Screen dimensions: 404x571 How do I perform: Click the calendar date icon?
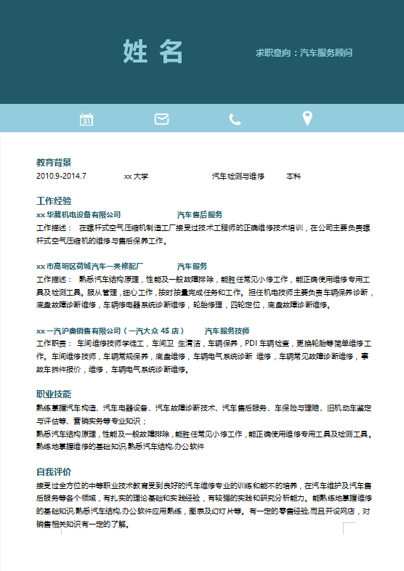click(86, 119)
